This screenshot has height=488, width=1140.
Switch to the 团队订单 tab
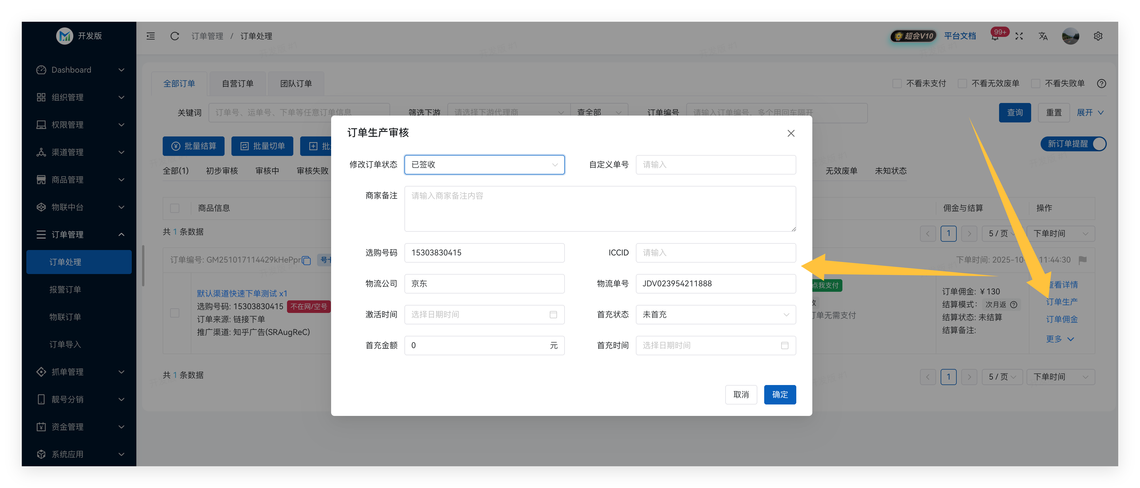tap(296, 84)
